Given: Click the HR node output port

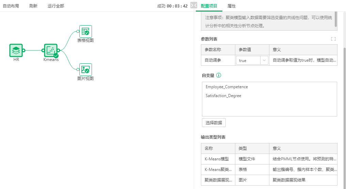Looking at the screenshot, I should click(x=23, y=50).
